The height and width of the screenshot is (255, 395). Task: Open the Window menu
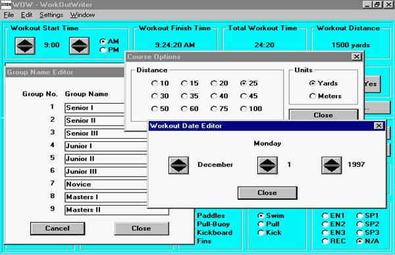(x=82, y=15)
